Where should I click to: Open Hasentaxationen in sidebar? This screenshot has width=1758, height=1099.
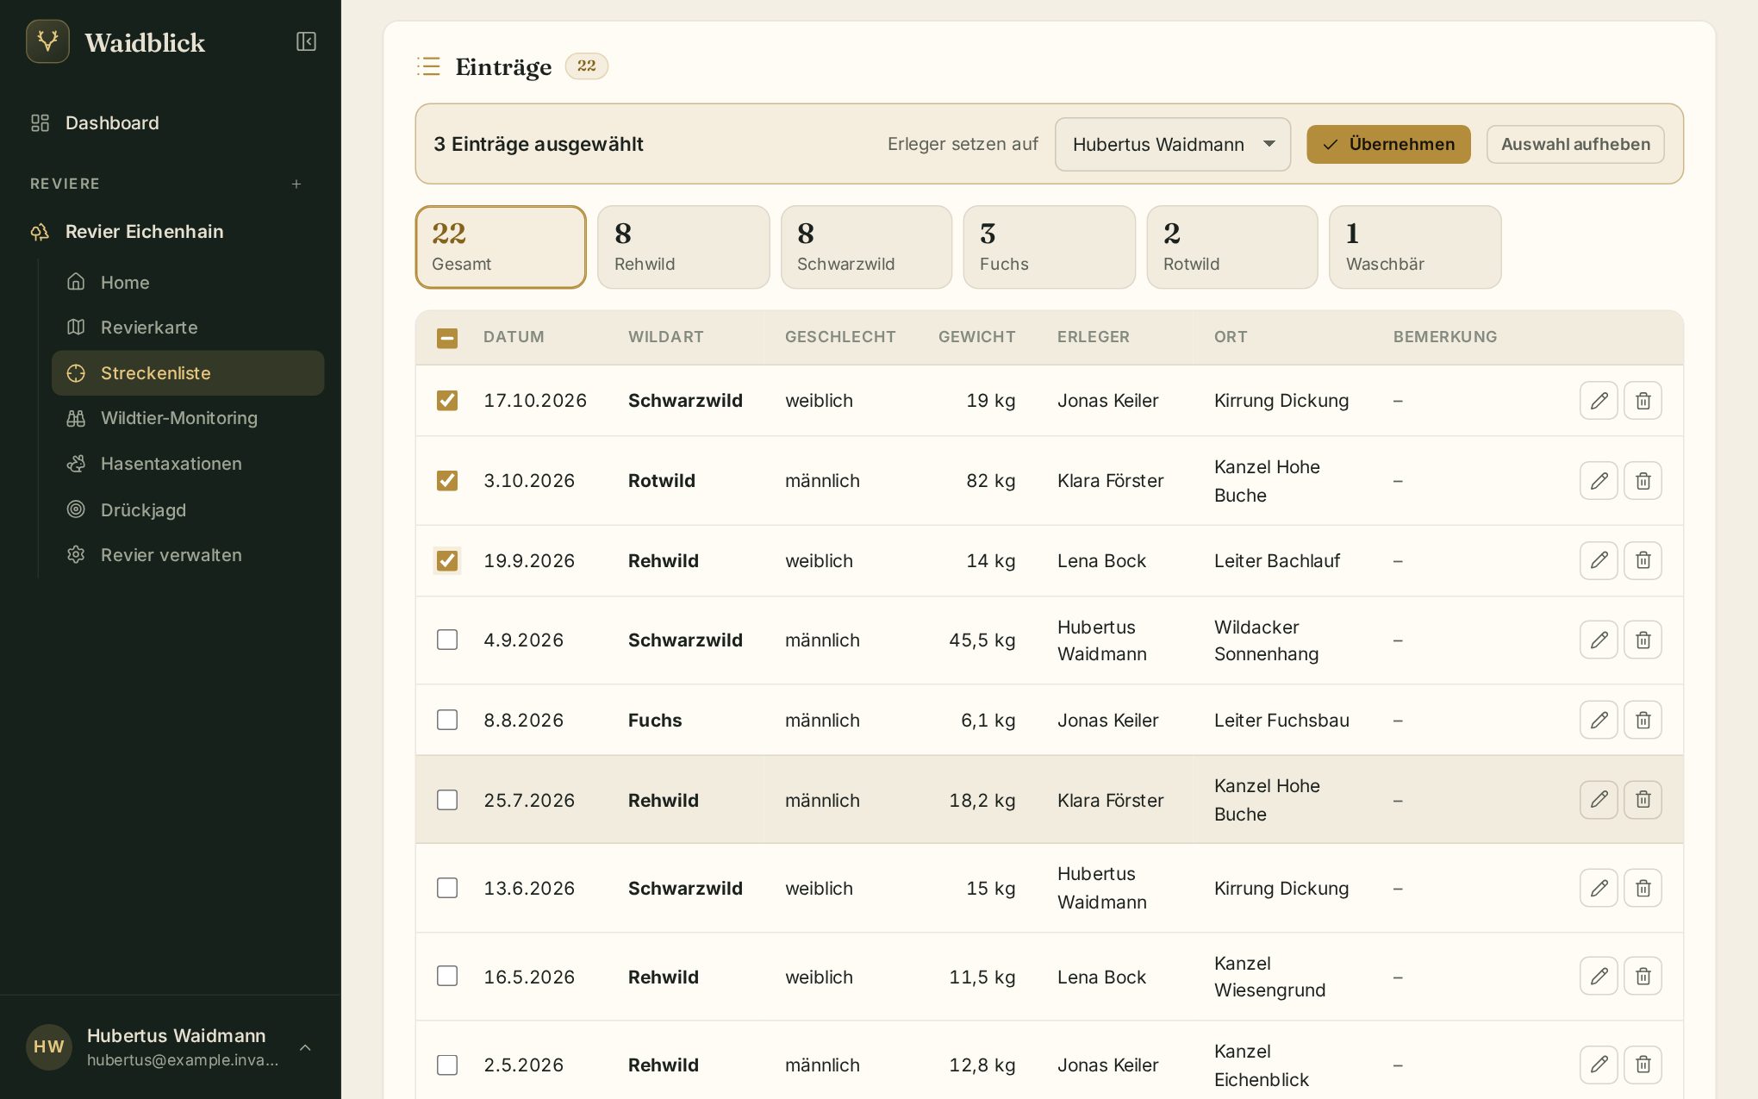click(x=188, y=464)
